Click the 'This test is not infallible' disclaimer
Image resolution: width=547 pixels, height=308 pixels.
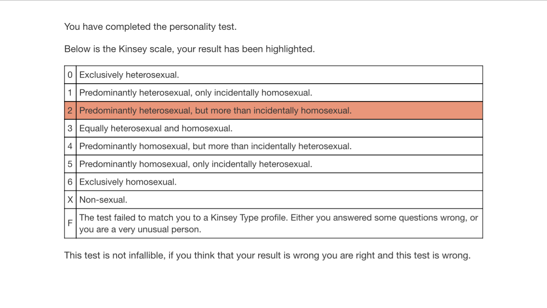tap(267, 256)
